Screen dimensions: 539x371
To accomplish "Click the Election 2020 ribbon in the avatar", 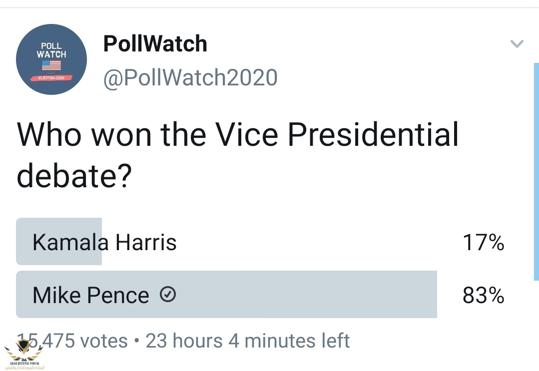I will [x=51, y=78].
